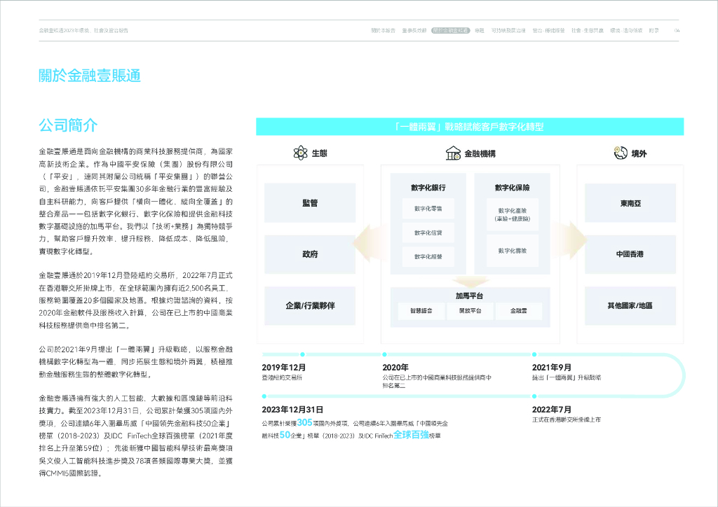Select the 監管 box under 生態

coord(310,203)
